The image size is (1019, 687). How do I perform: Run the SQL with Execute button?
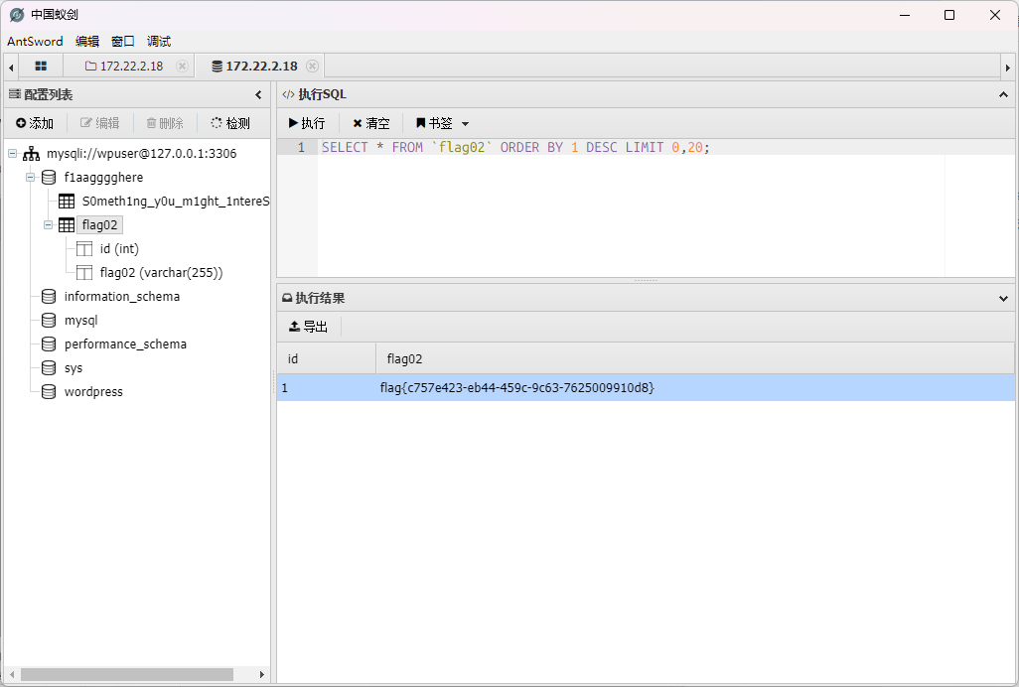pos(307,123)
